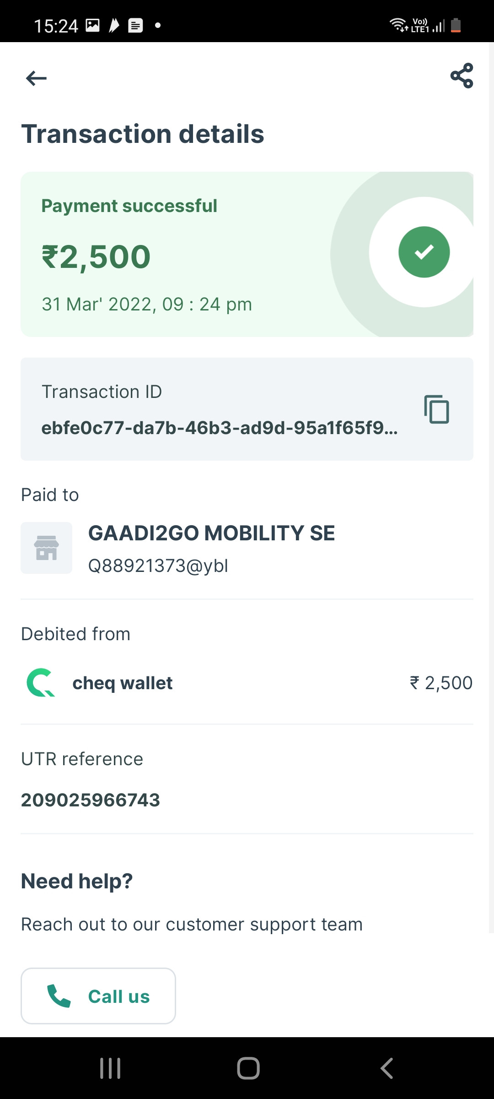The height and width of the screenshot is (1099, 494).
Task: Tap the Call us button
Action: click(x=98, y=996)
